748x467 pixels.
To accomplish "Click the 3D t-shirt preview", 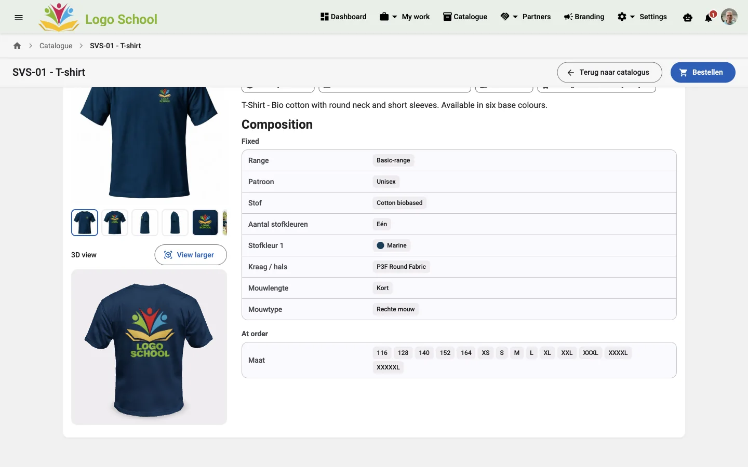I will pos(149,347).
